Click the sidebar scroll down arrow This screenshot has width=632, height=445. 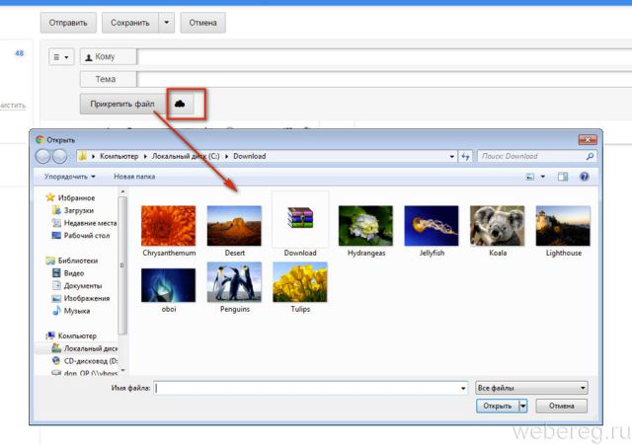click(x=122, y=370)
